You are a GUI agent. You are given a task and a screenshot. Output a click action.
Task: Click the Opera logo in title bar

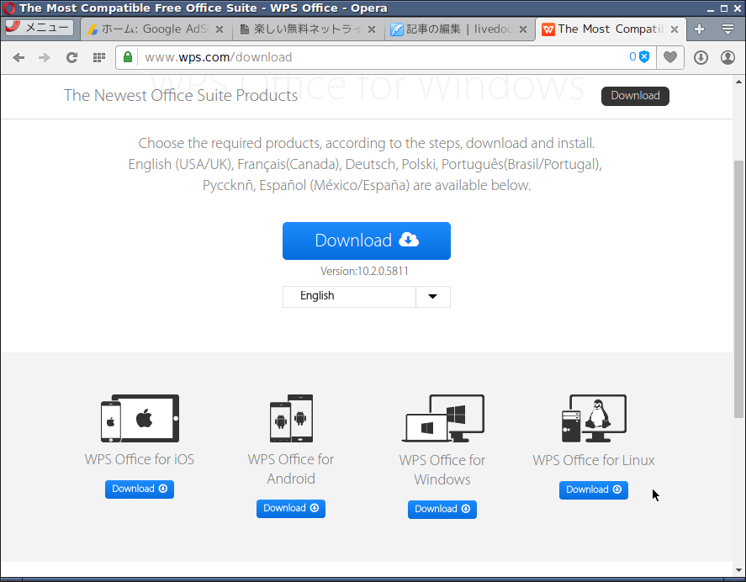[x=9, y=8]
